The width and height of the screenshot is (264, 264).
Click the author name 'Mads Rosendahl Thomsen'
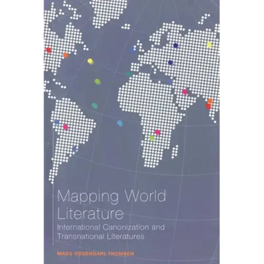click(x=96, y=253)
